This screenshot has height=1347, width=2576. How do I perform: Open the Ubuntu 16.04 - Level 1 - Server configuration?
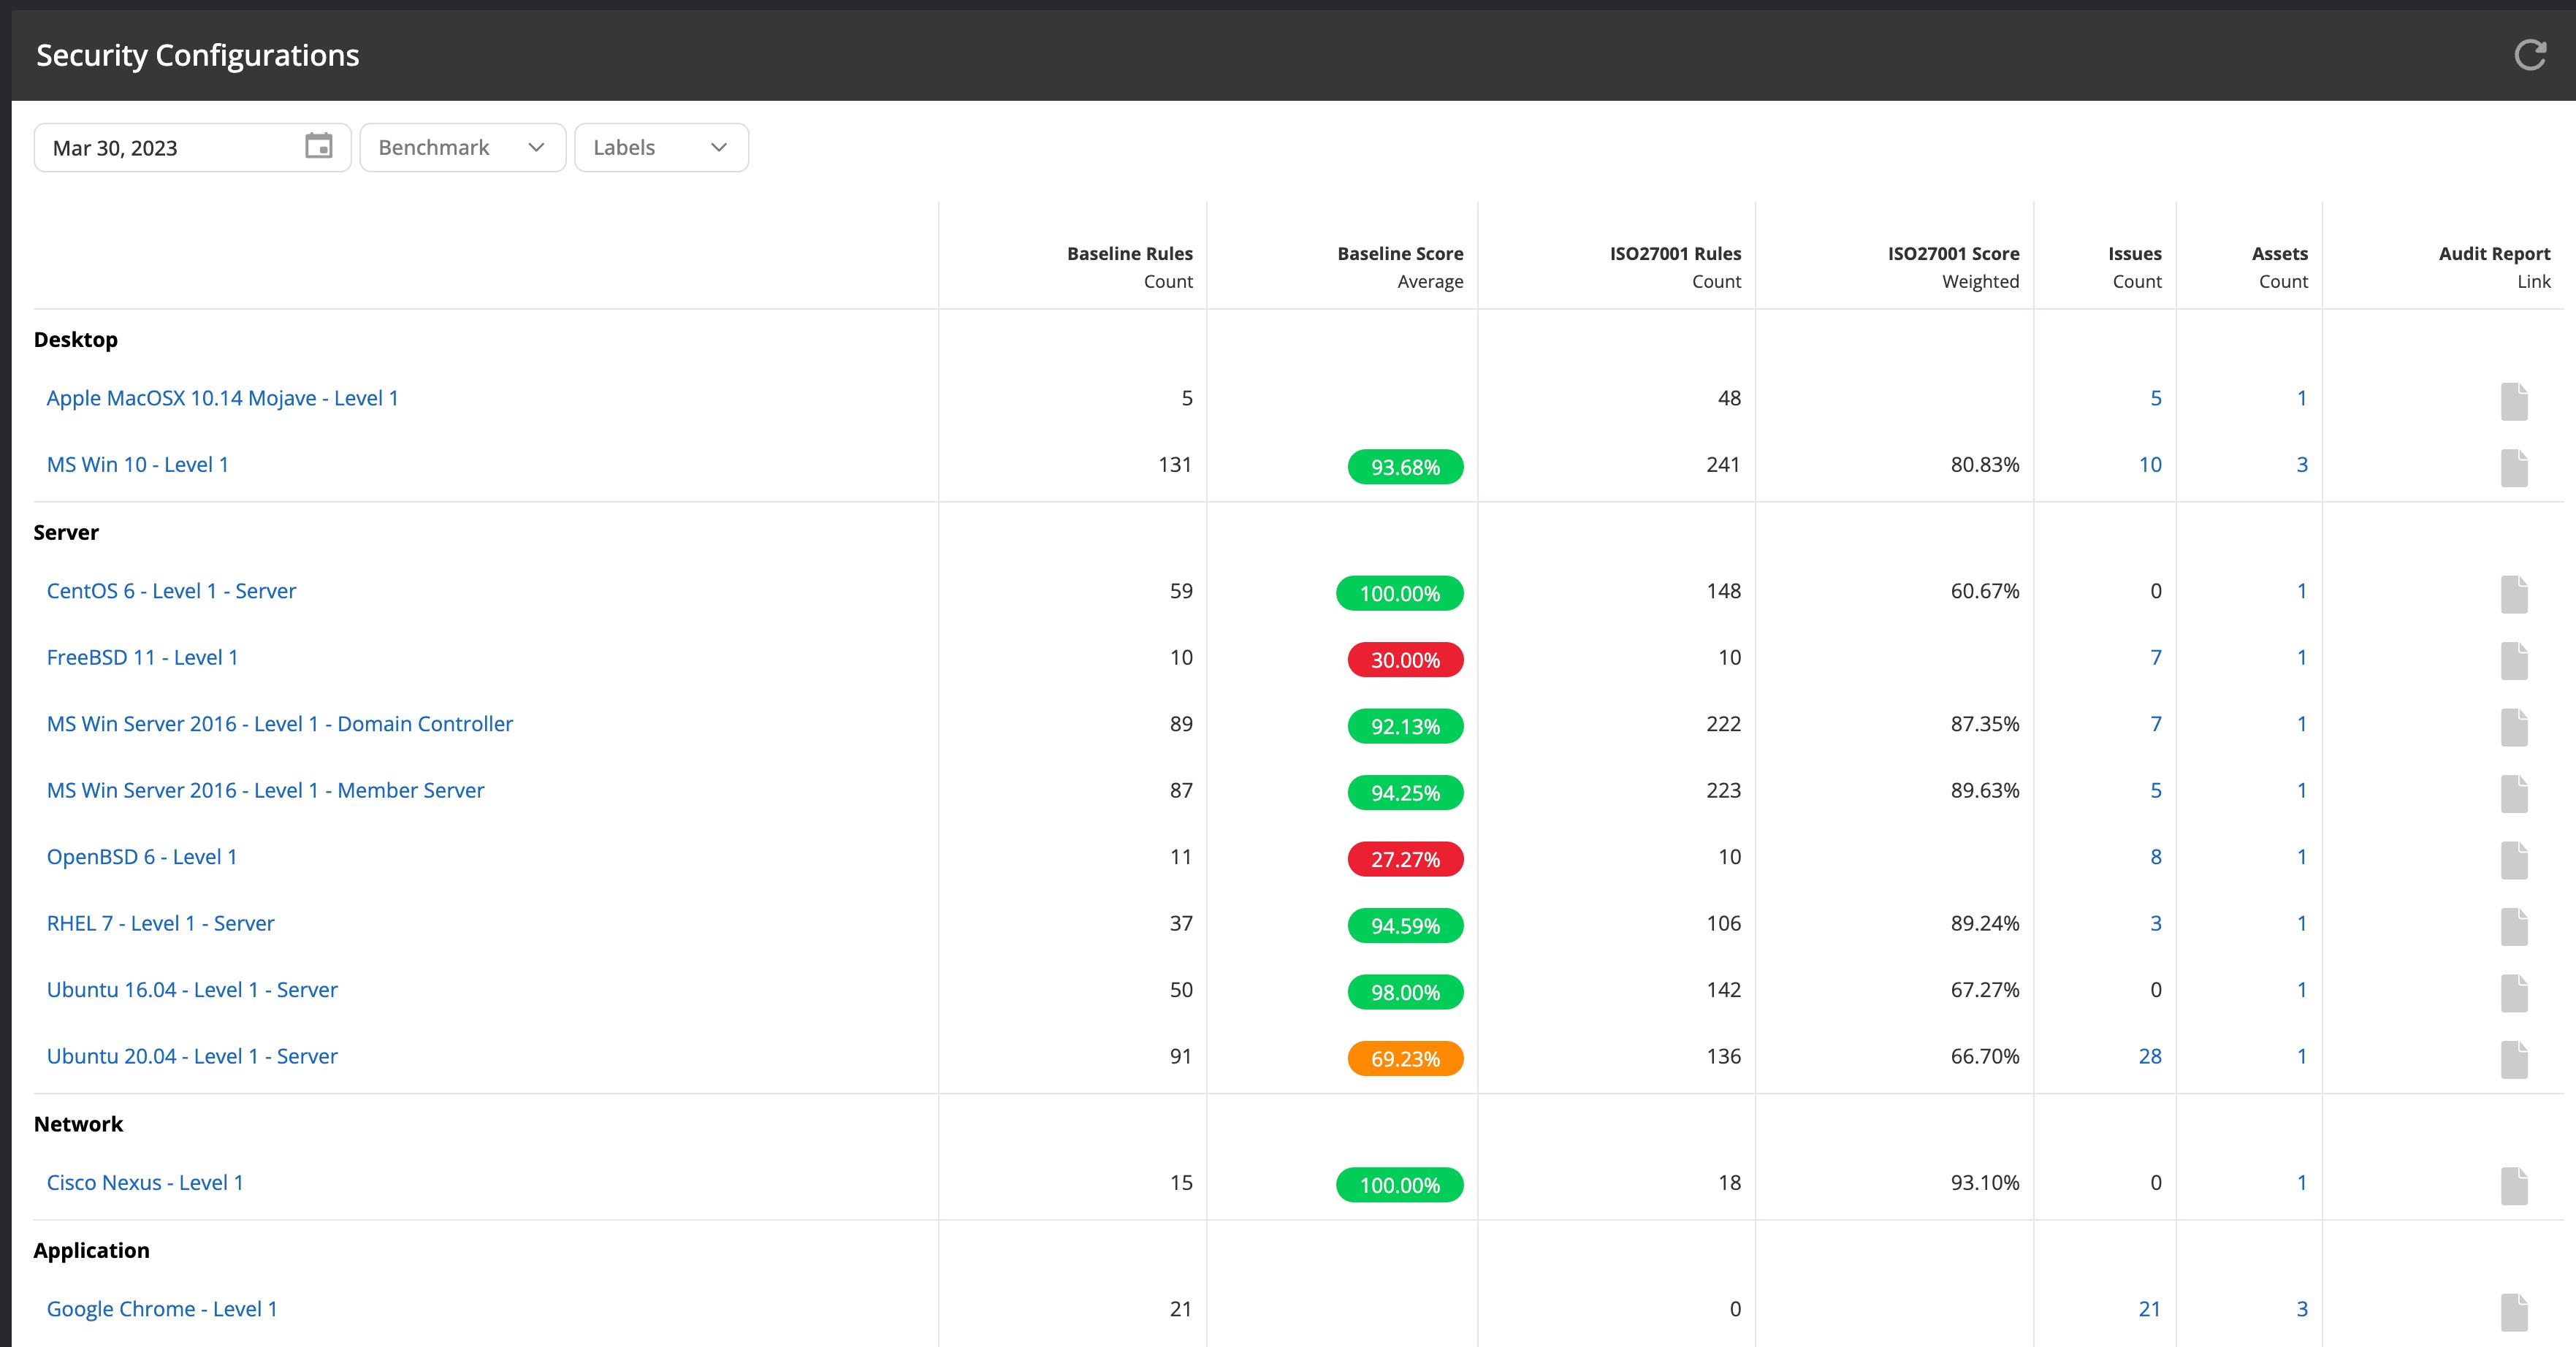[x=191, y=989]
